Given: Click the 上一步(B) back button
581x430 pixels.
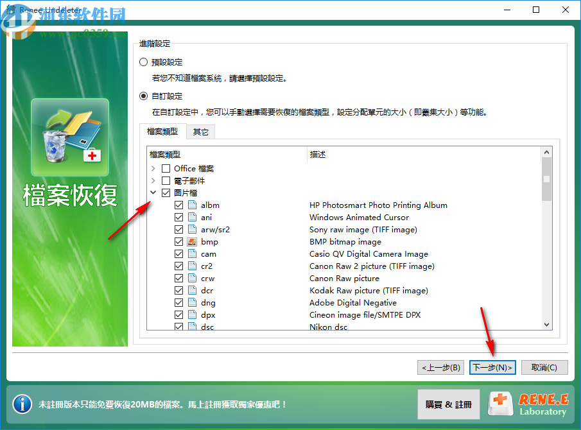Looking at the screenshot, I should coord(440,367).
